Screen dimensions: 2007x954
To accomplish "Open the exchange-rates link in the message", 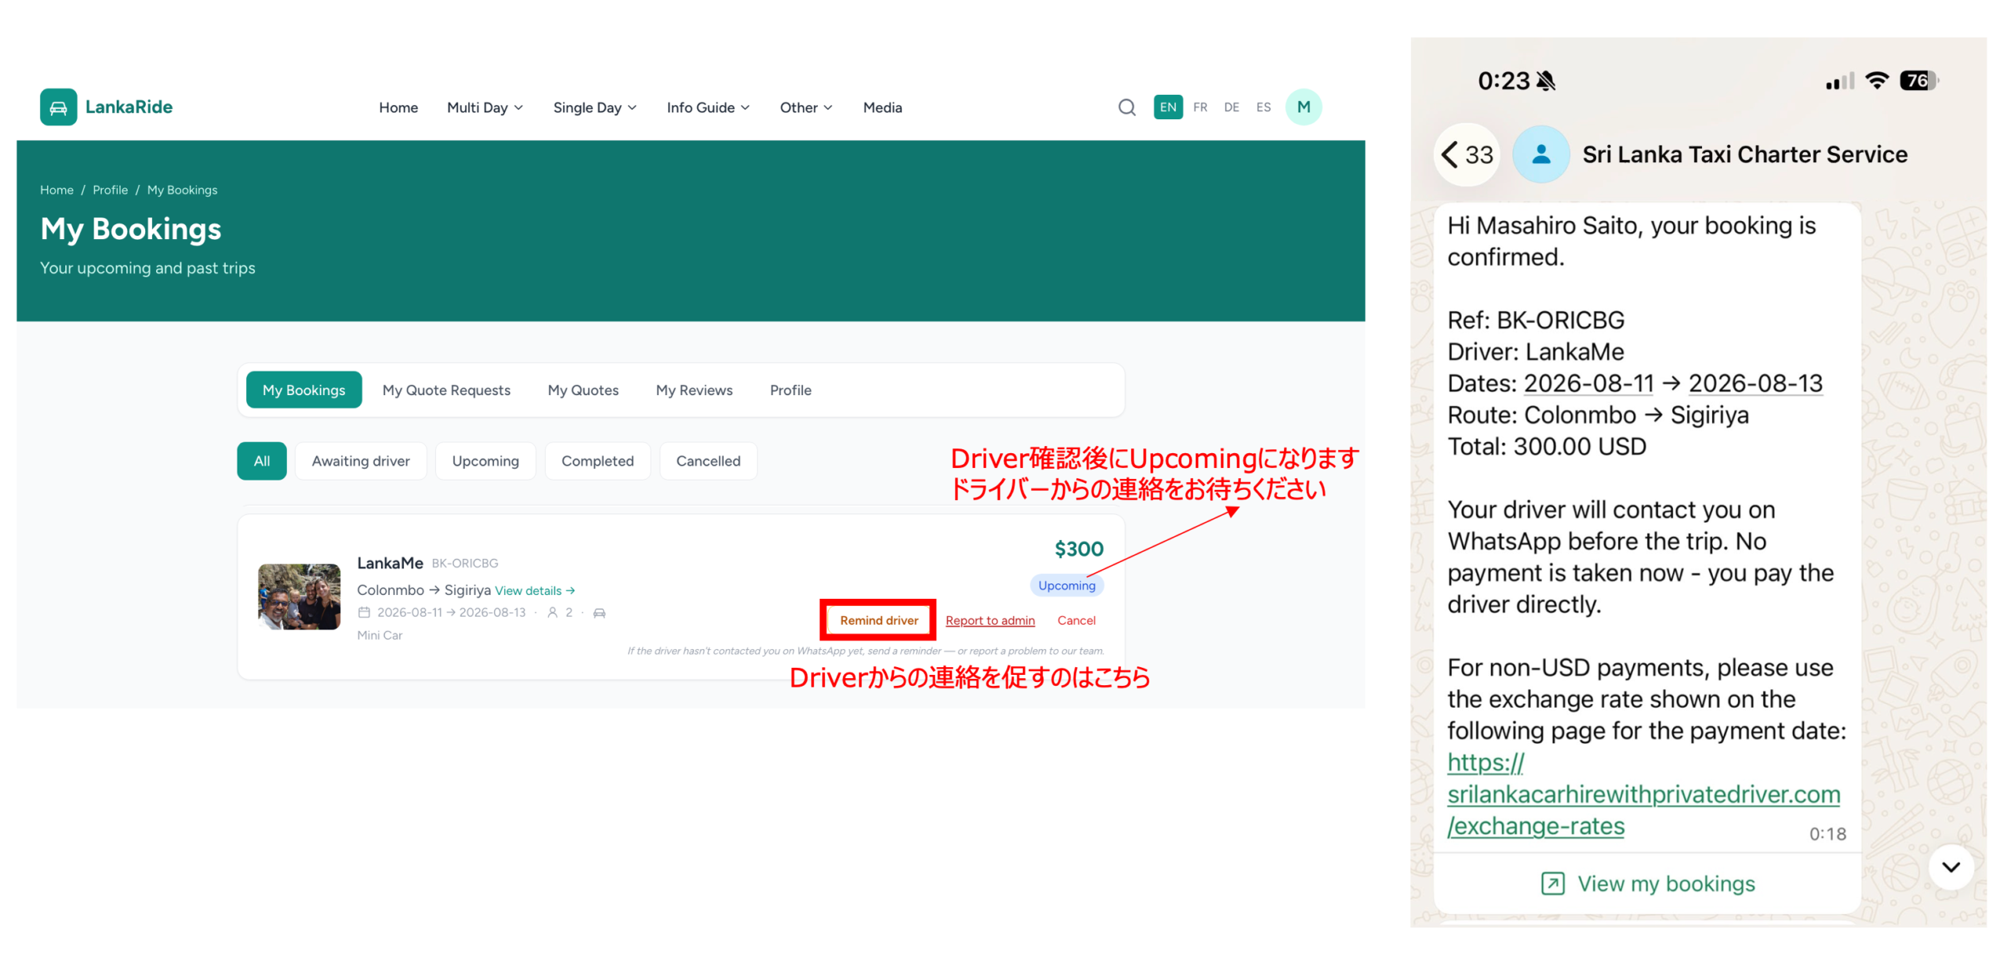I will pos(1643,794).
